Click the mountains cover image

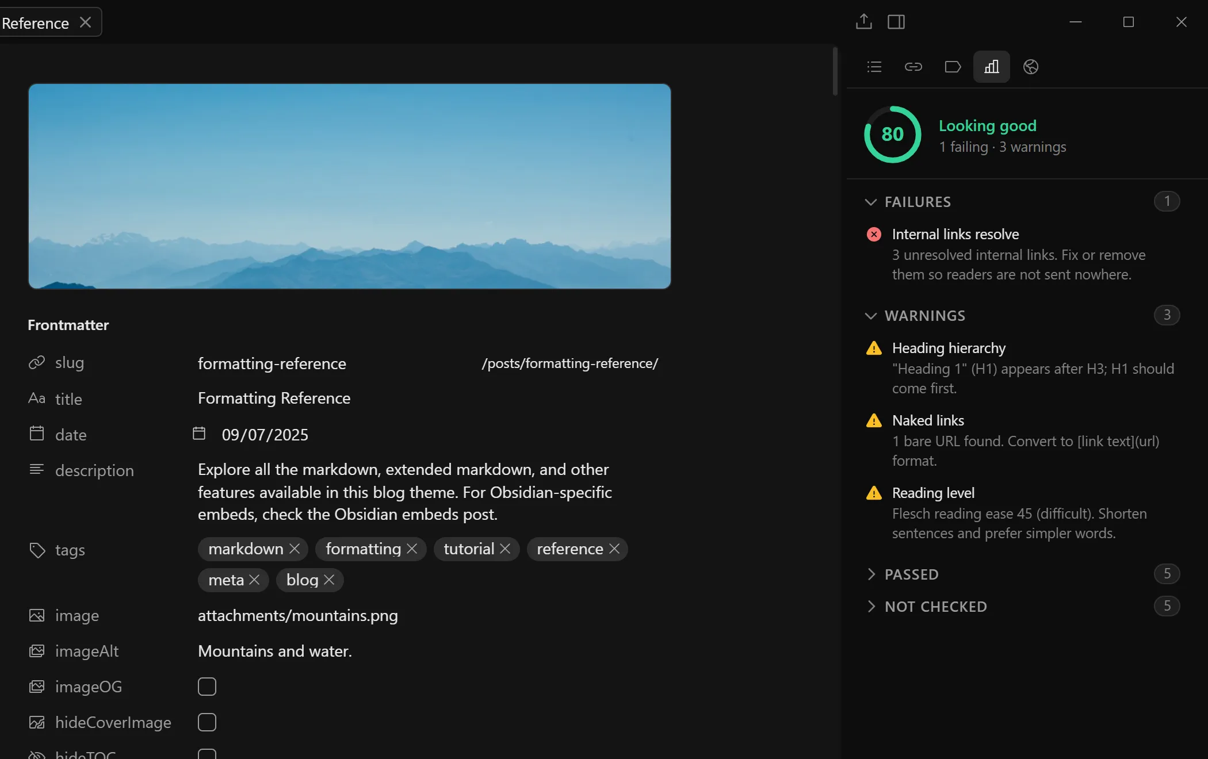pyautogui.click(x=350, y=186)
